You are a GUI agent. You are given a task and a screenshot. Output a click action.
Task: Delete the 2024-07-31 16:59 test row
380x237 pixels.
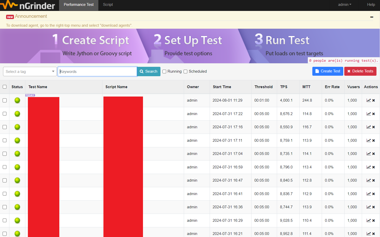(374, 167)
